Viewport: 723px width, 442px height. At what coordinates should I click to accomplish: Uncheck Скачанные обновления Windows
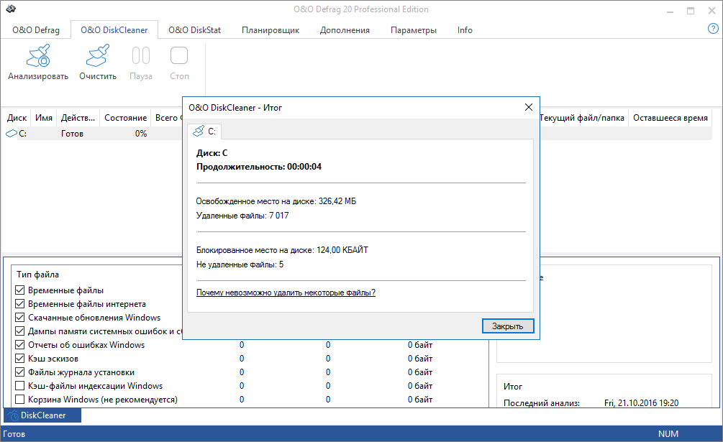click(20, 317)
